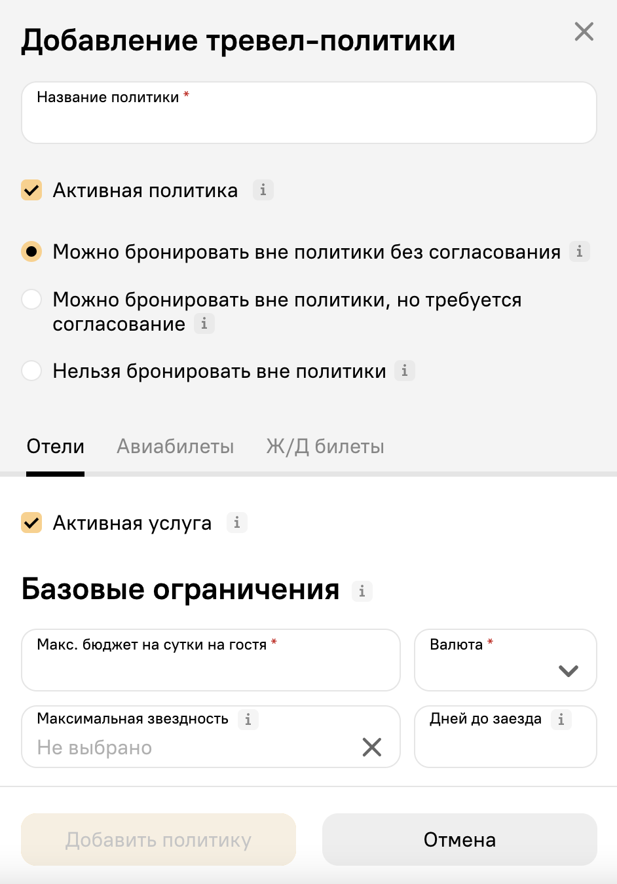Viewport: 617px width, 884px height.
Task: Focus the Название политики input field
Action: click(309, 113)
